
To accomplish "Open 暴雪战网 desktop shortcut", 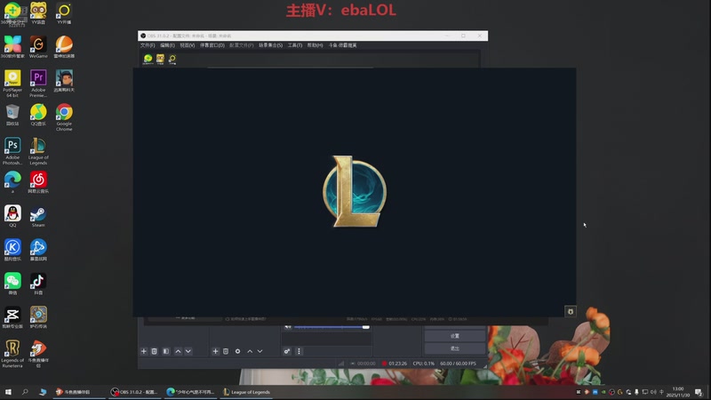I will tap(38, 250).
